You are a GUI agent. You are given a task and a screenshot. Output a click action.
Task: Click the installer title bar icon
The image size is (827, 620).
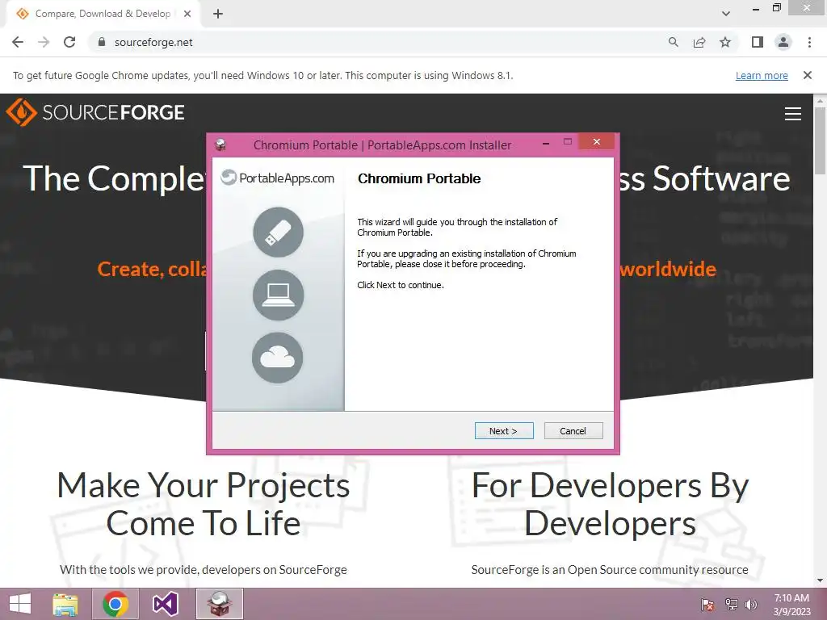pos(220,145)
